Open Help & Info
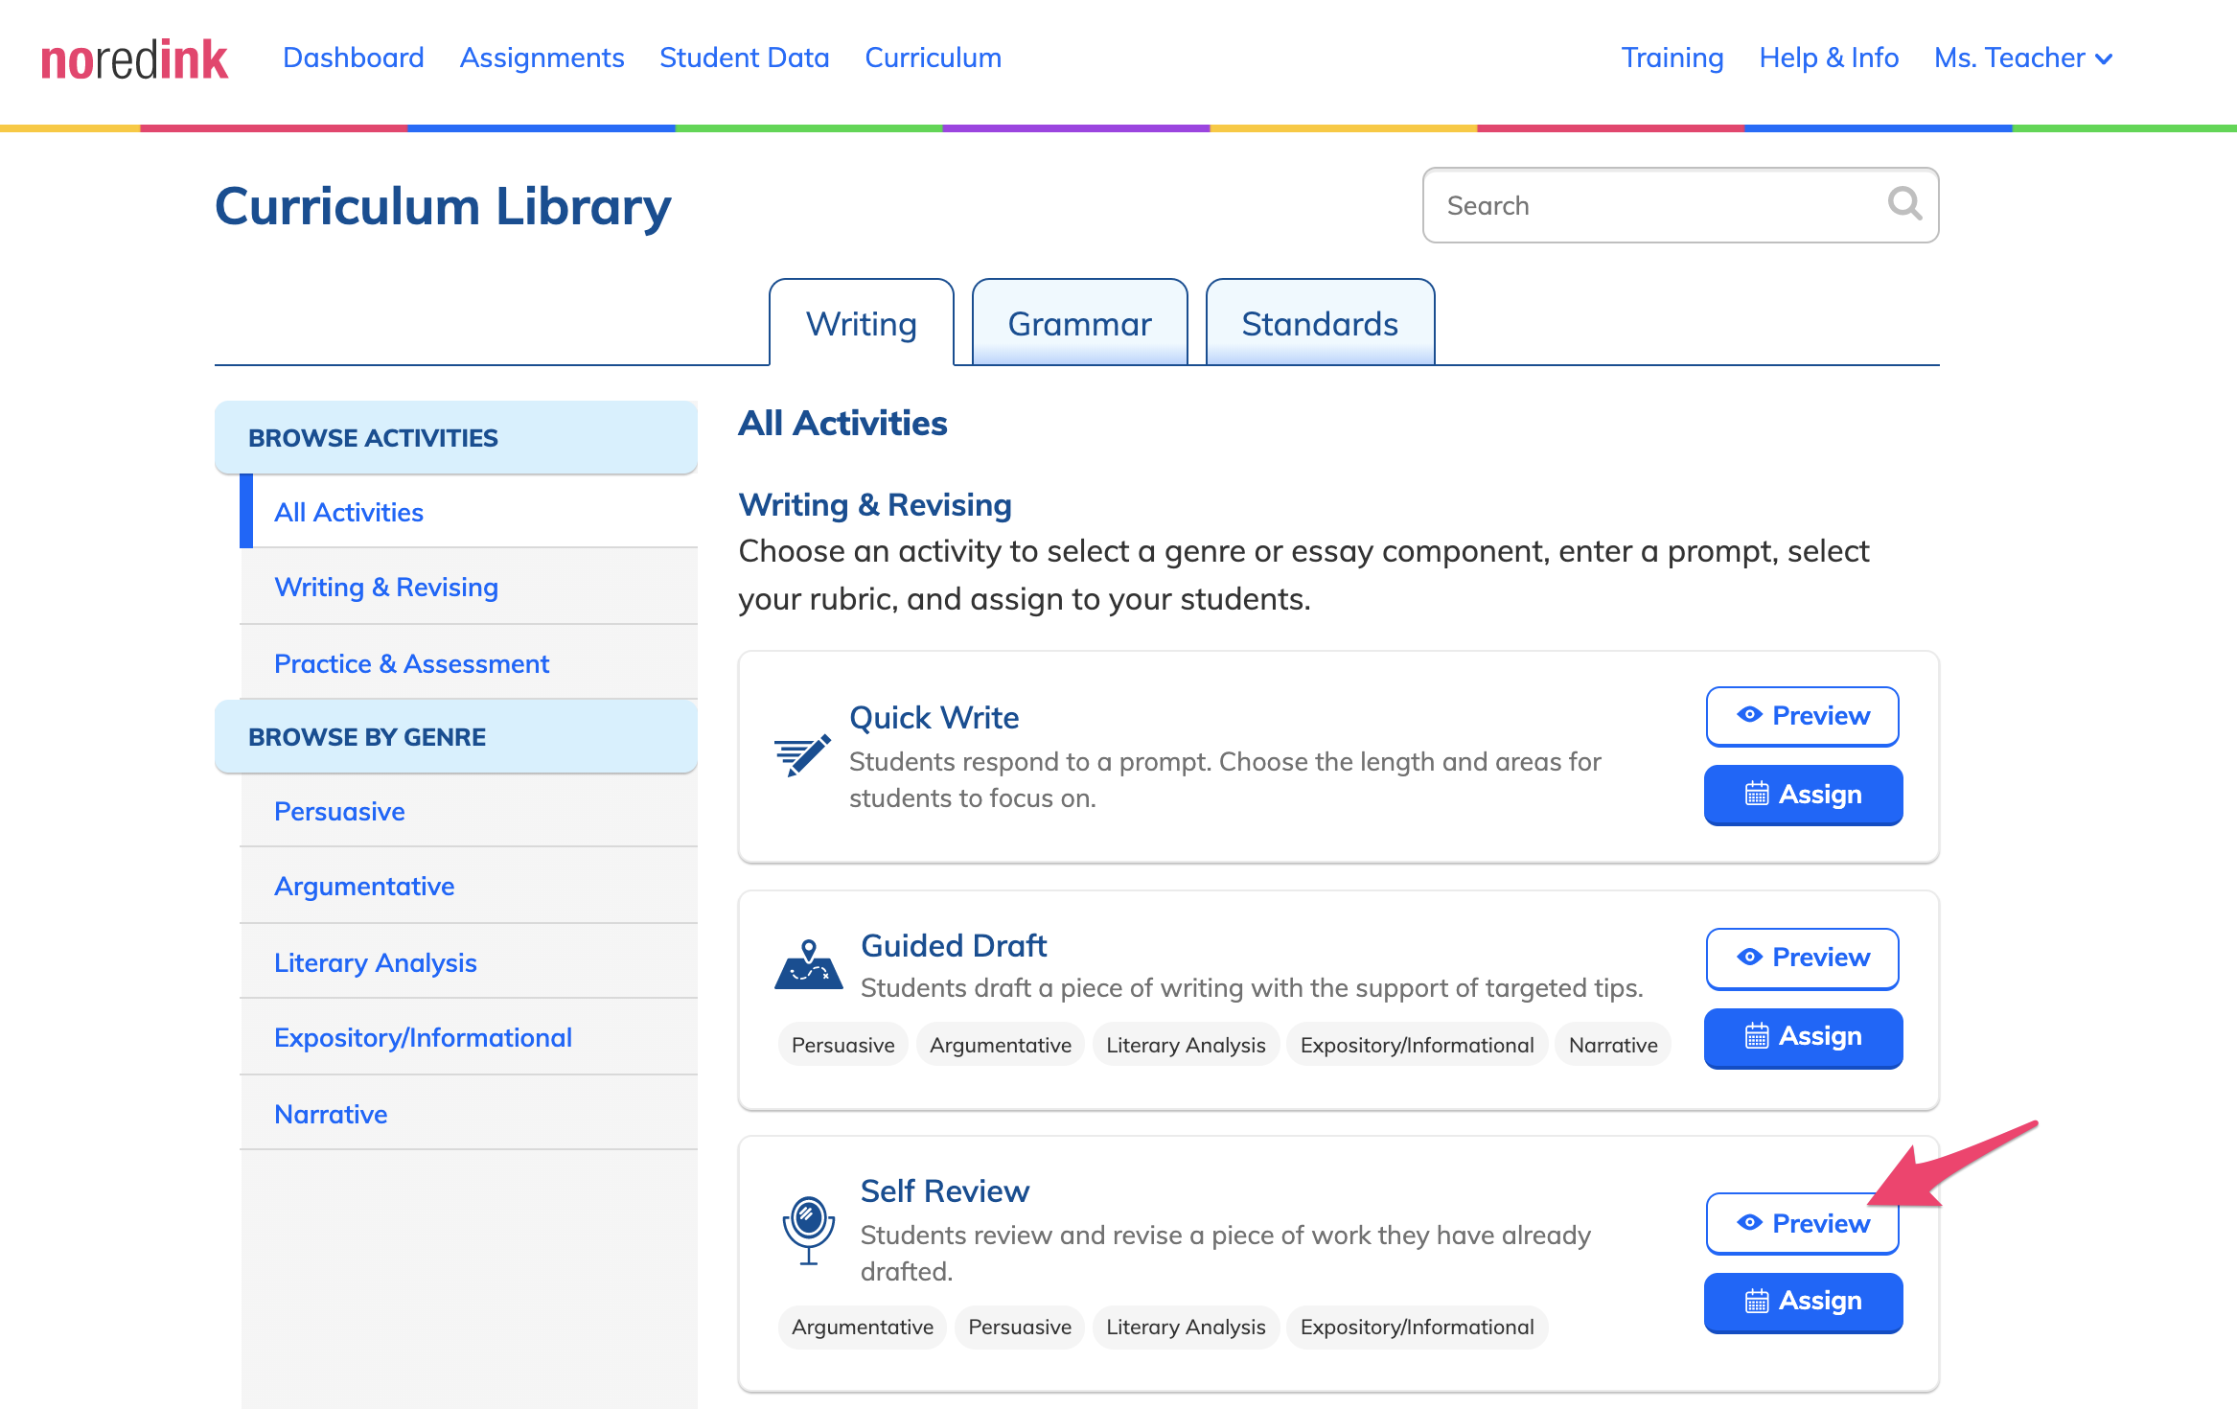2237x1409 pixels. tap(1829, 58)
